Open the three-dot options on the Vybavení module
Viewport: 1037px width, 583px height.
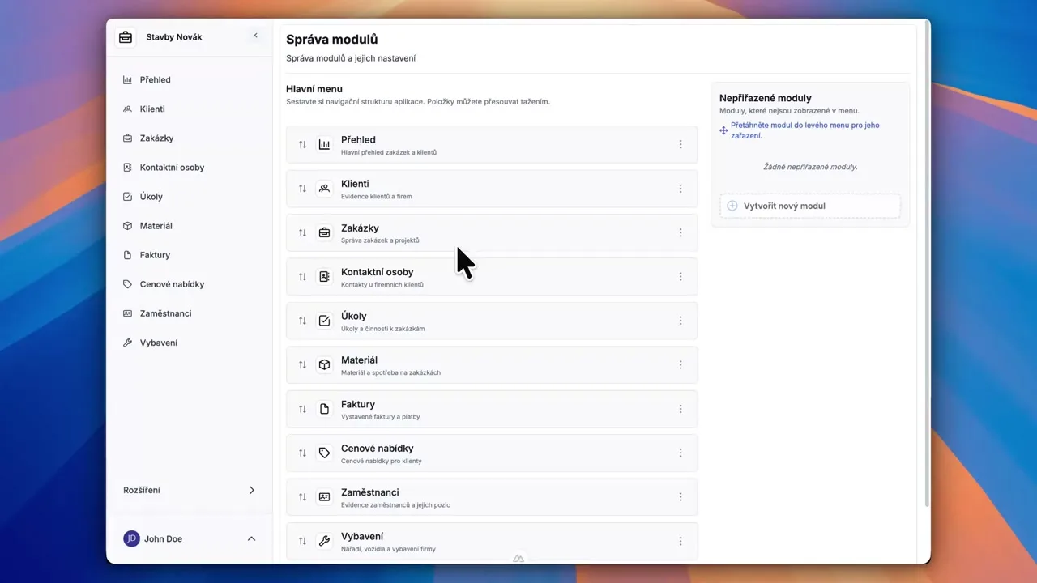click(681, 541)
